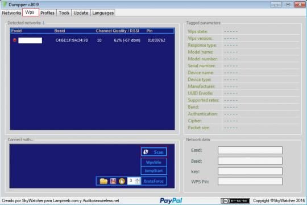Open the Languages tab
Screen dimensions: 307x205
pyautogui.click(x=103, y=13)
